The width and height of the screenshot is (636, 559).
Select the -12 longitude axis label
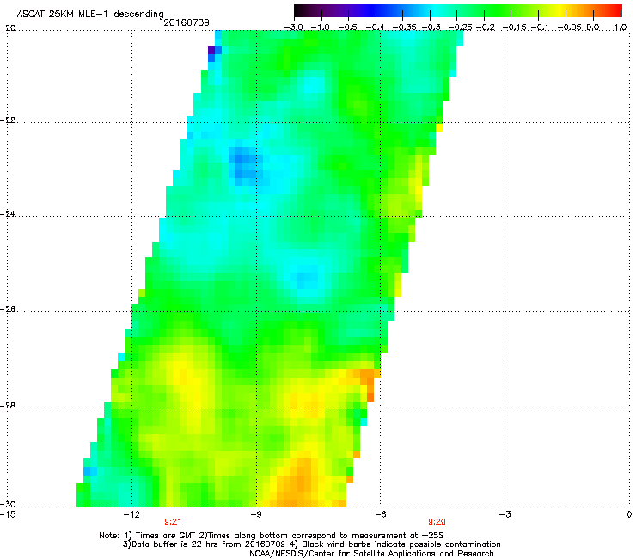[x=132, y=515]
